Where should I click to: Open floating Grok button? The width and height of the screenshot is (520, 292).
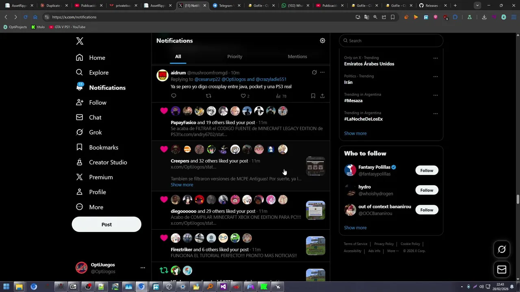[x=502, y=249]
